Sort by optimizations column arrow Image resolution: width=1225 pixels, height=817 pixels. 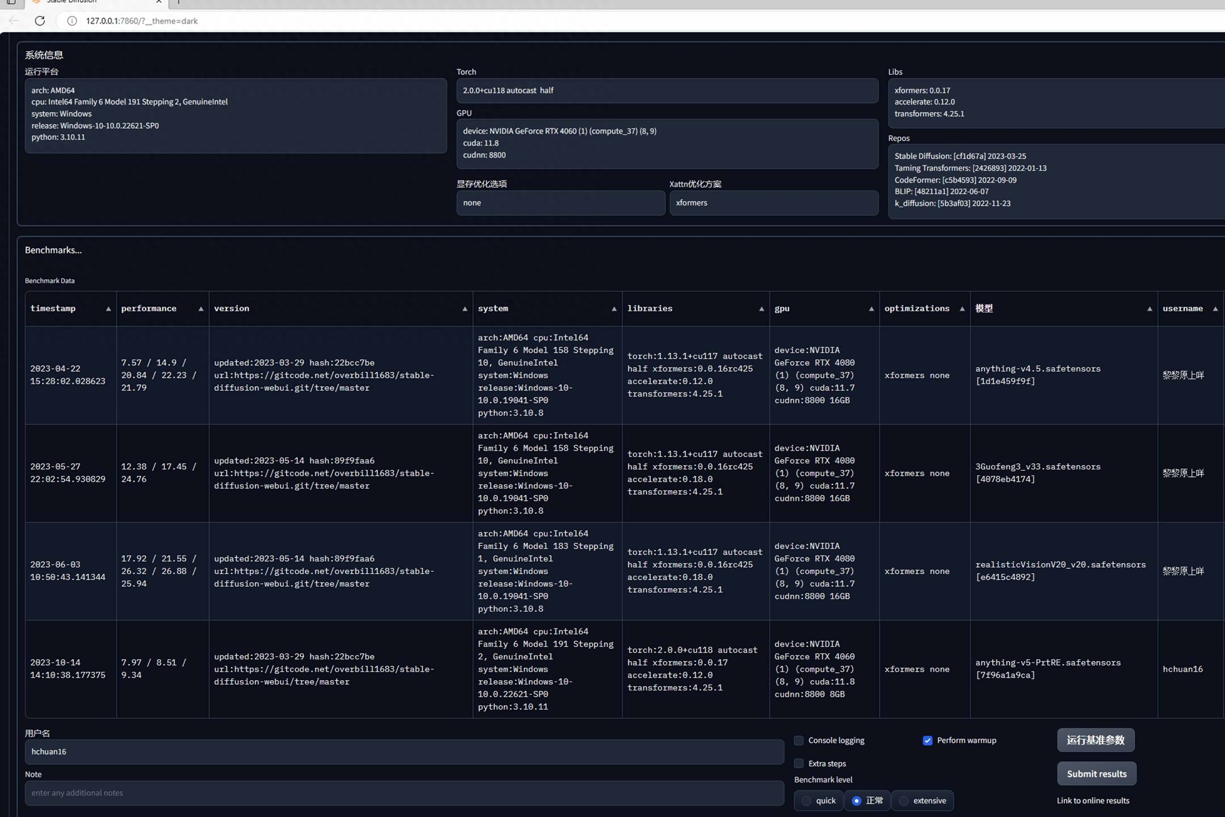(961, 309)
